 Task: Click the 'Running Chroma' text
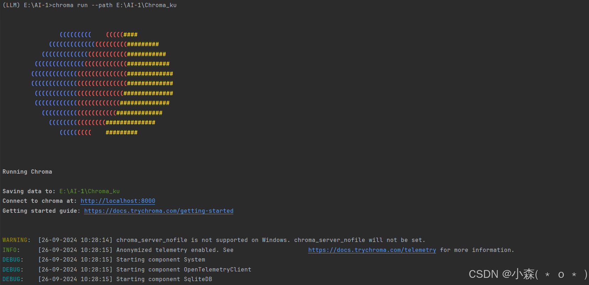click(27, 172)
